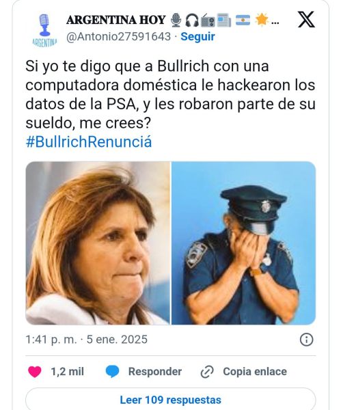Open the #BullrichRenunciá hashtag
Screen dimensions: 341x410
89,141
